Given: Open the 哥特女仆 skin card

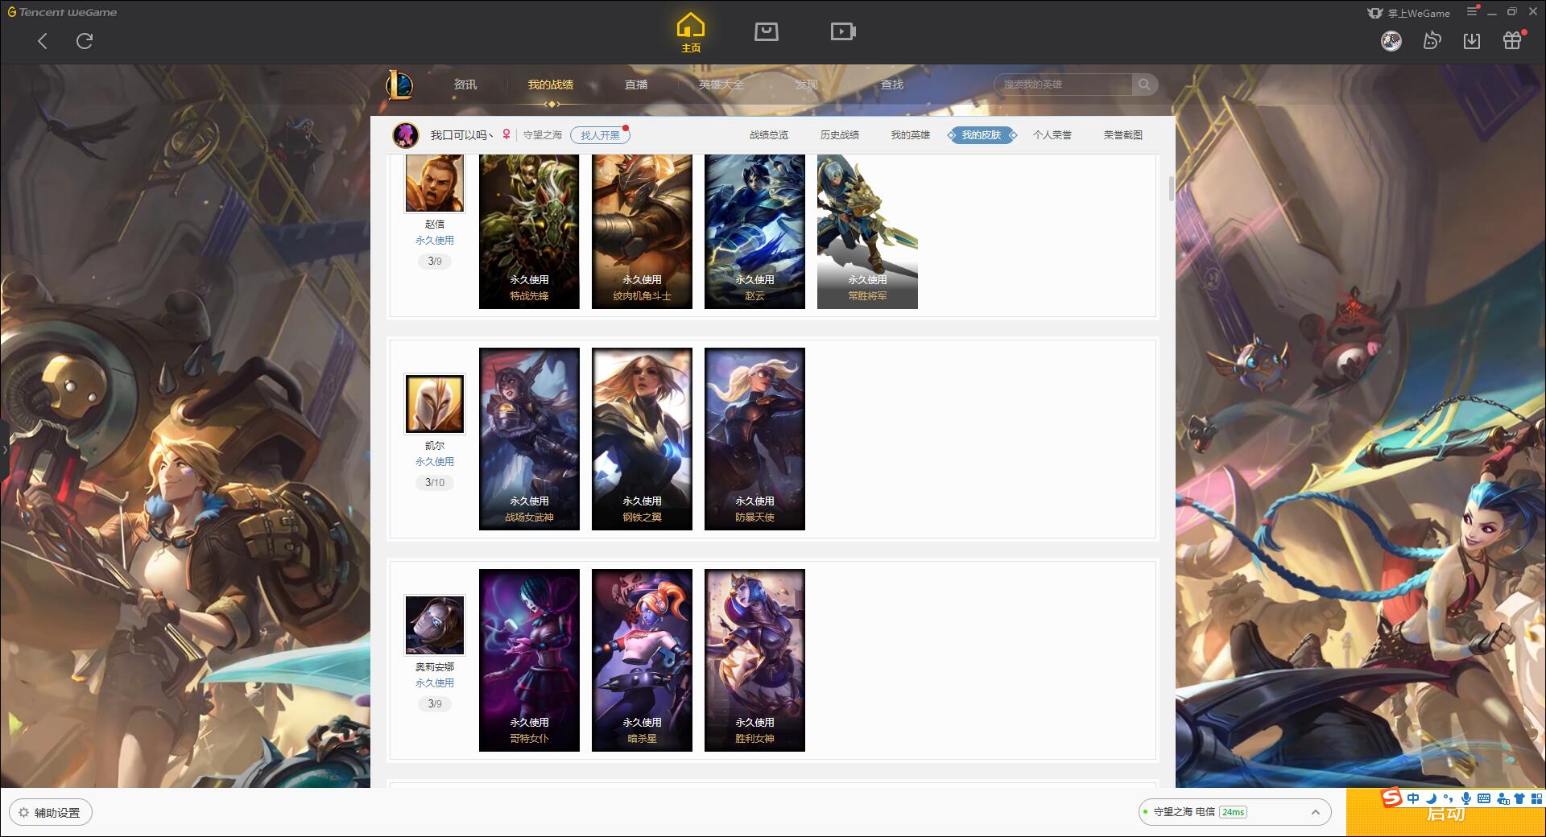Looking at the screenshot, I should [529, 660].
